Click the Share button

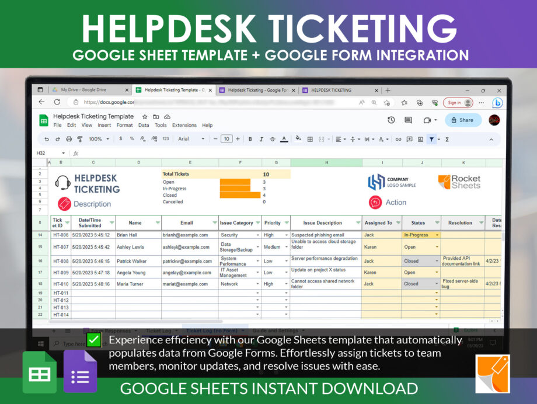(x=463, y=120)
